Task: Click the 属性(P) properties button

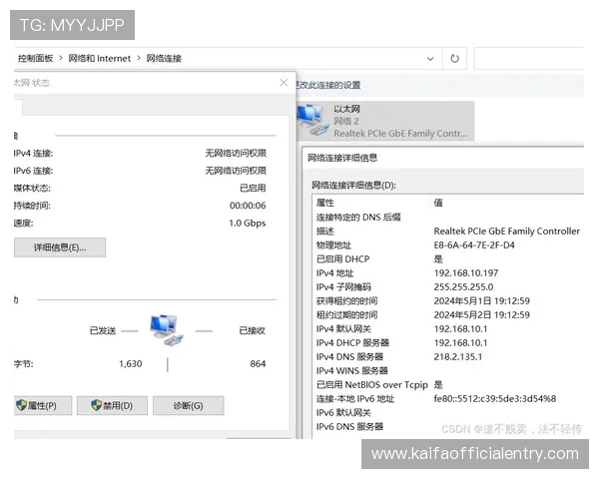Action: 43,406
